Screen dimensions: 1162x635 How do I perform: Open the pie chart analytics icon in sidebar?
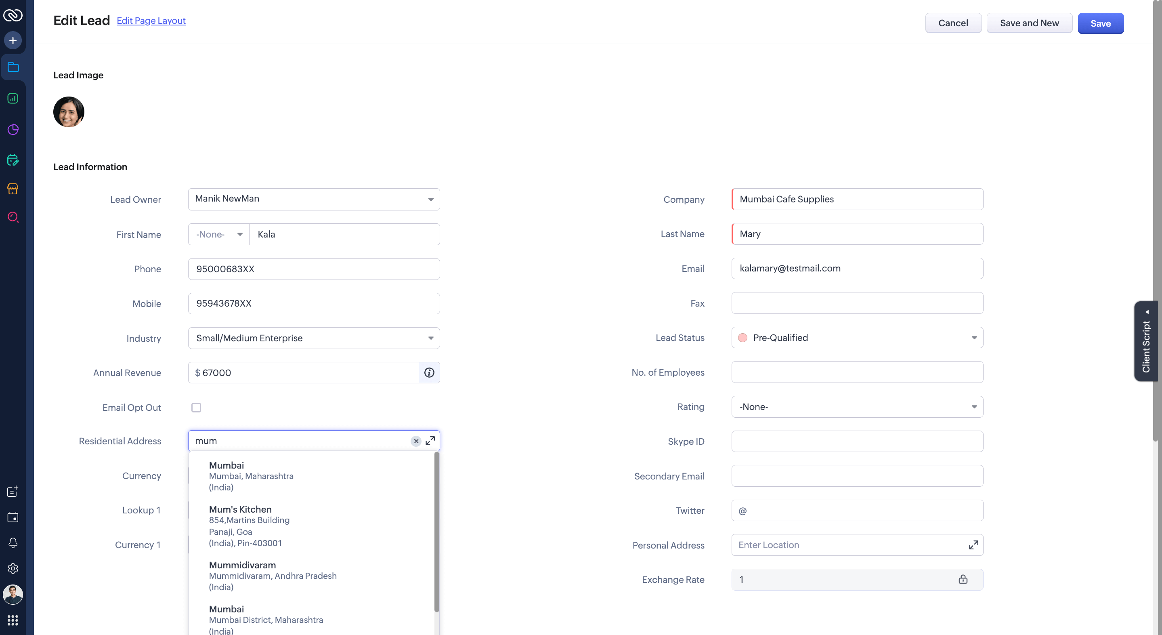tap(13, 130)
